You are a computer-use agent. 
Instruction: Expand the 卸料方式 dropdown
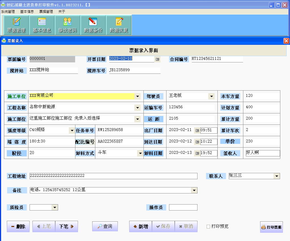pyautogui.click(x=140, y=153)
